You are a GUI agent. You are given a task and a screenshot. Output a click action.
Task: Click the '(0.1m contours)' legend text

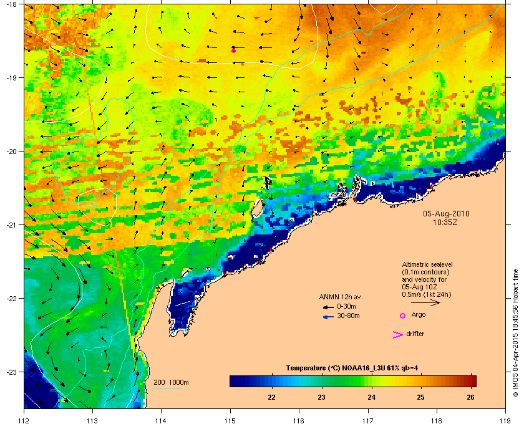425,272
